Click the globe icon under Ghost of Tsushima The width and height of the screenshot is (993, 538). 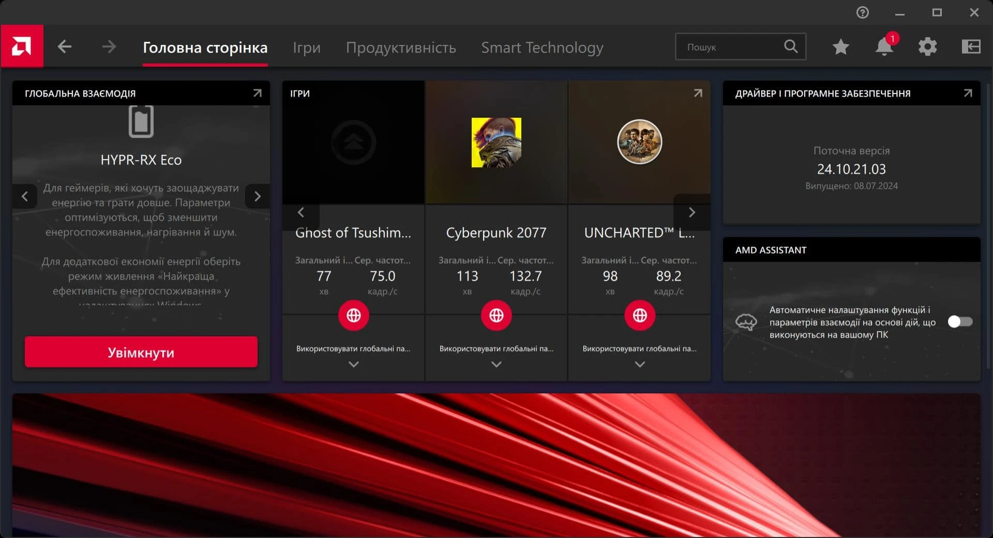[353, 315]
